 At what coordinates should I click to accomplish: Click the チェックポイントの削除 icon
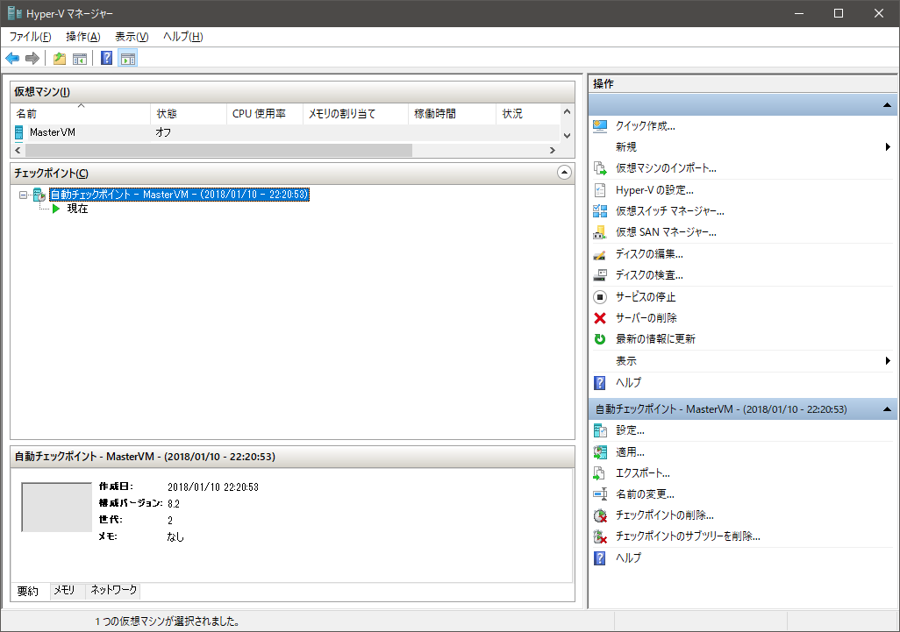(601, 515)
